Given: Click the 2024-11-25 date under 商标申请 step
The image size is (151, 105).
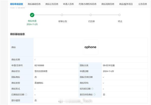Looking at the screenshot, I should pyautogui.click(x=32, y=24).
